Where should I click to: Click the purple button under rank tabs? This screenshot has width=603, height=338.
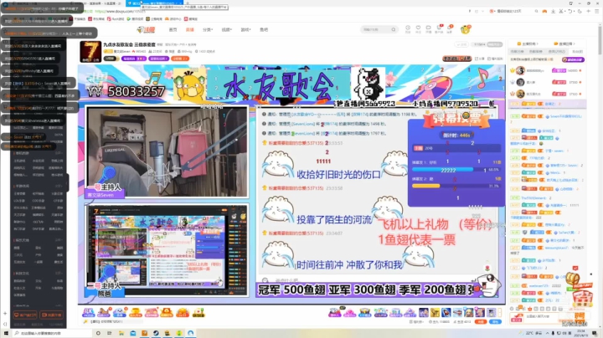coord(573,59)
